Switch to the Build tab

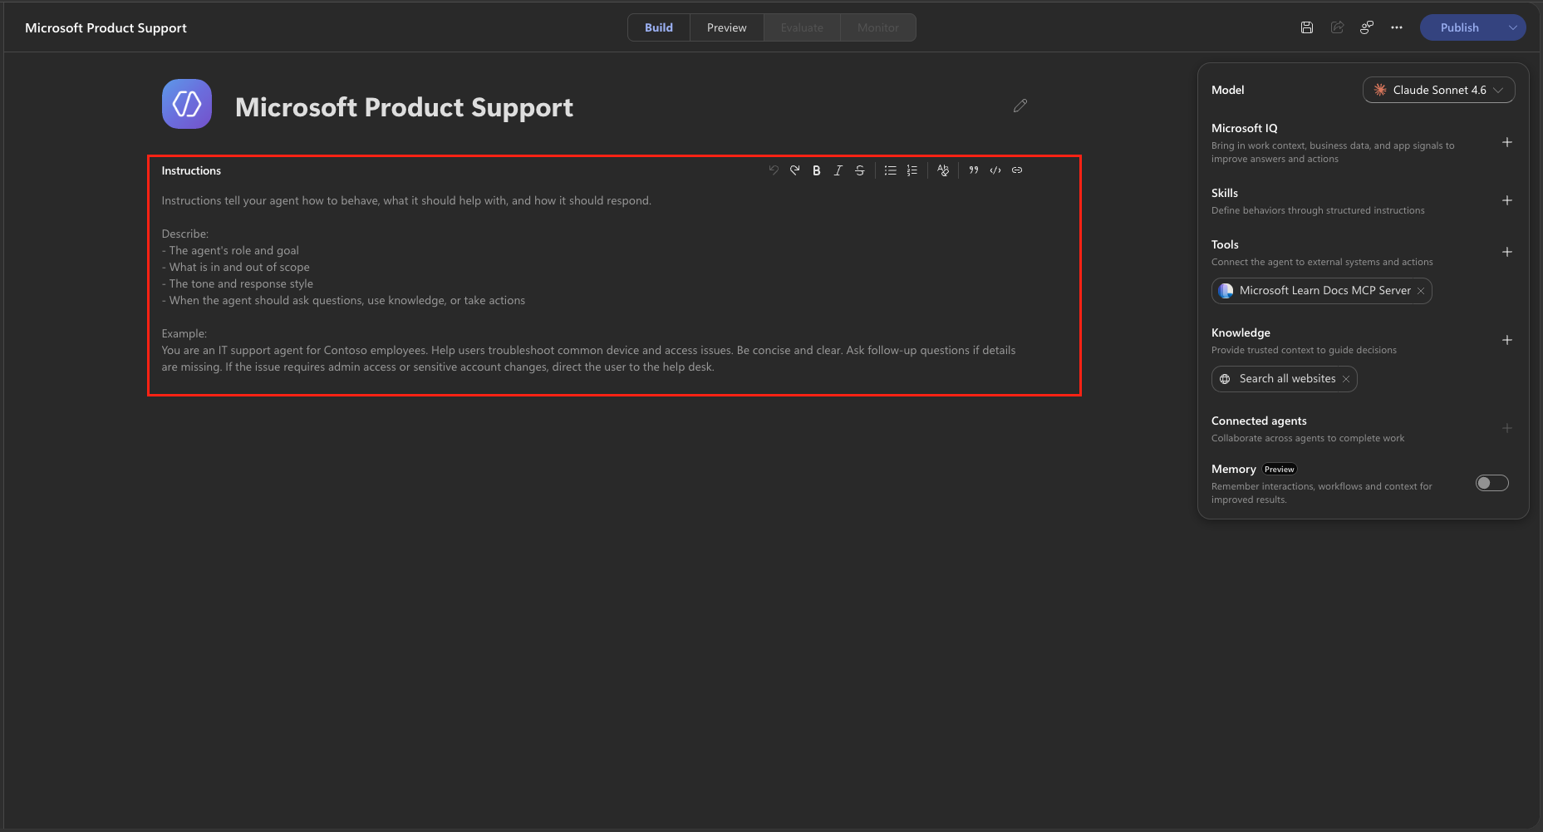point(659,27)
